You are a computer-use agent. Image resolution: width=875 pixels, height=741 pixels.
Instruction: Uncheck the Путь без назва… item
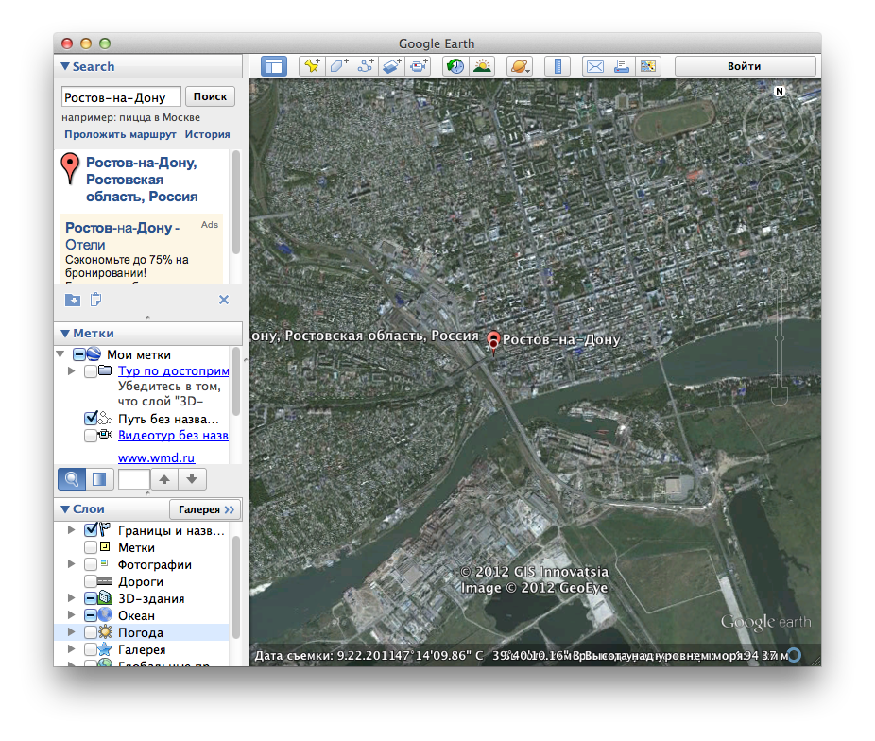pos(91,418)
